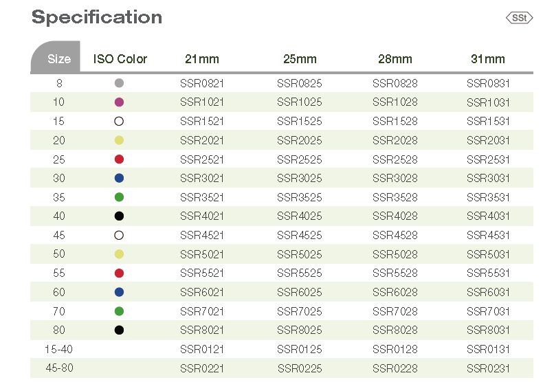
Task: Click the 31mm column header
Action: click(488, 59)
